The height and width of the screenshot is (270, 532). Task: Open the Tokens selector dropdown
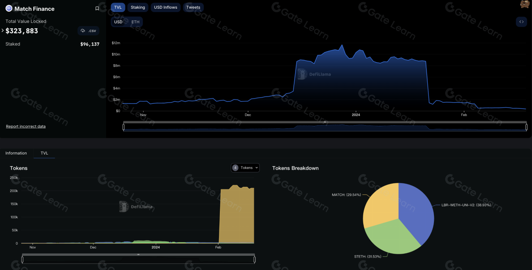point(245,168)
